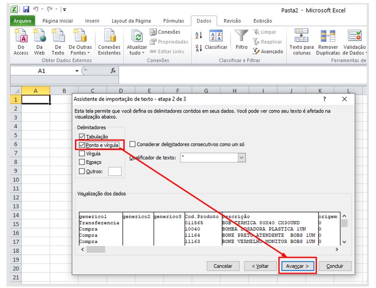Switch to Página Inicial tab
376x288 pixels.
point(57,21)
